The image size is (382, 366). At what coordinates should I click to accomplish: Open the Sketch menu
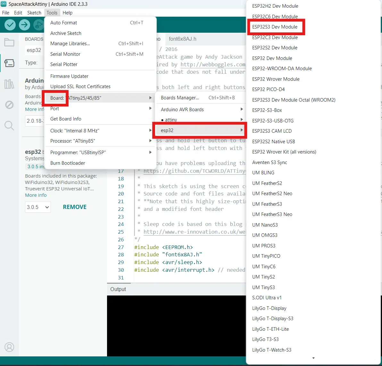(x=34, y=13)
